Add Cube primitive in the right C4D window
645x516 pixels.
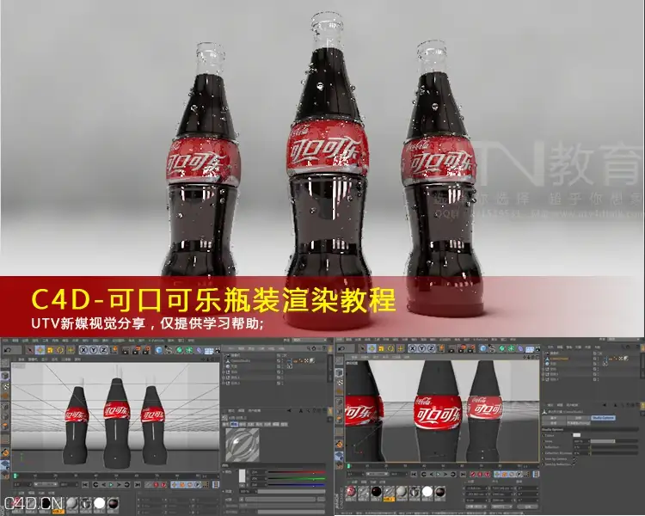point(483,348)
